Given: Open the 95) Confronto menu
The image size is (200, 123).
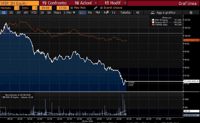Looking at the screenshot, I should 54,3.
